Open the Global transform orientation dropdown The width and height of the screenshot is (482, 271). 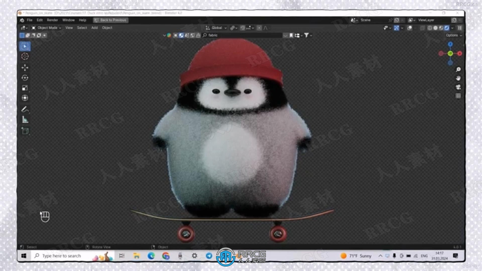[216, 28]
